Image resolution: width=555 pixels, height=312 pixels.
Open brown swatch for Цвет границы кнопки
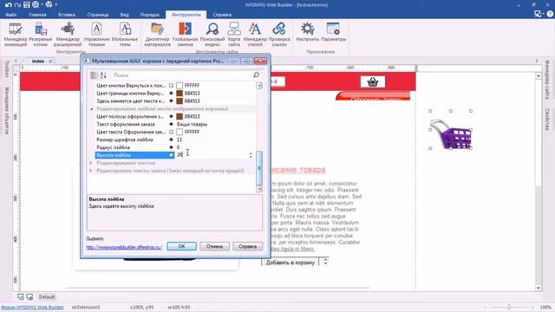[180, 94]
